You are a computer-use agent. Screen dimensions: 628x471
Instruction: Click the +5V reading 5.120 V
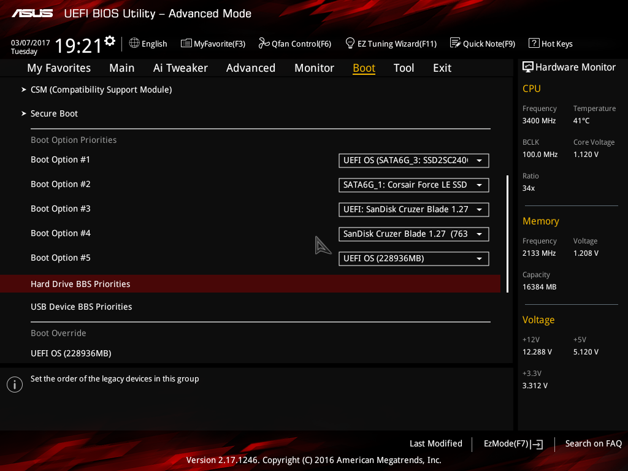(x=586, y=352)
